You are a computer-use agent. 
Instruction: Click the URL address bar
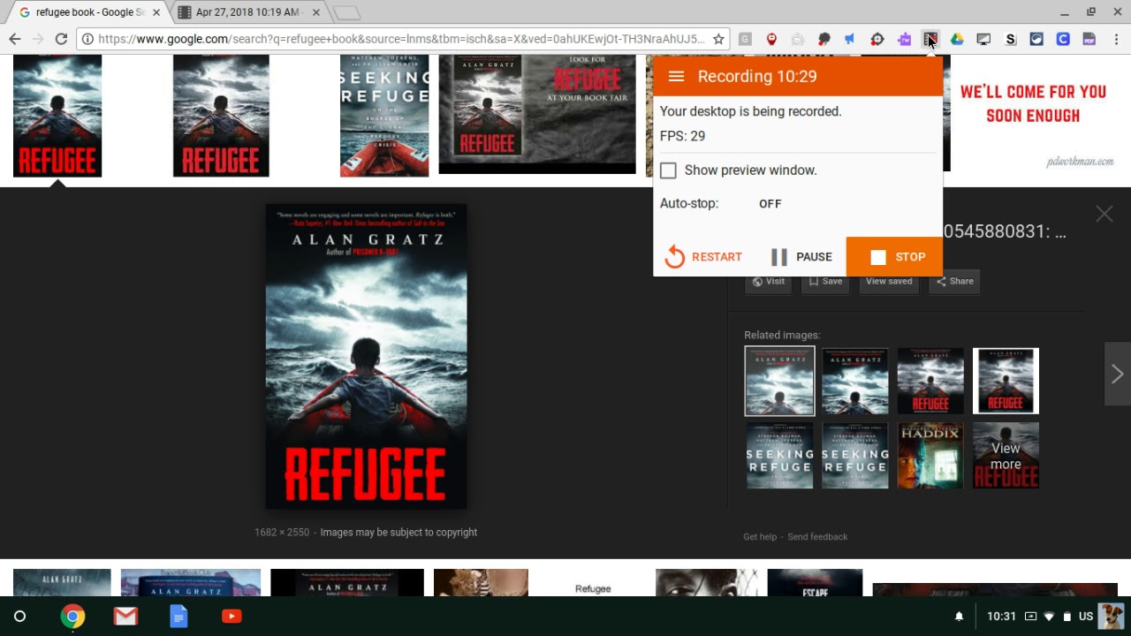[402, 39]
